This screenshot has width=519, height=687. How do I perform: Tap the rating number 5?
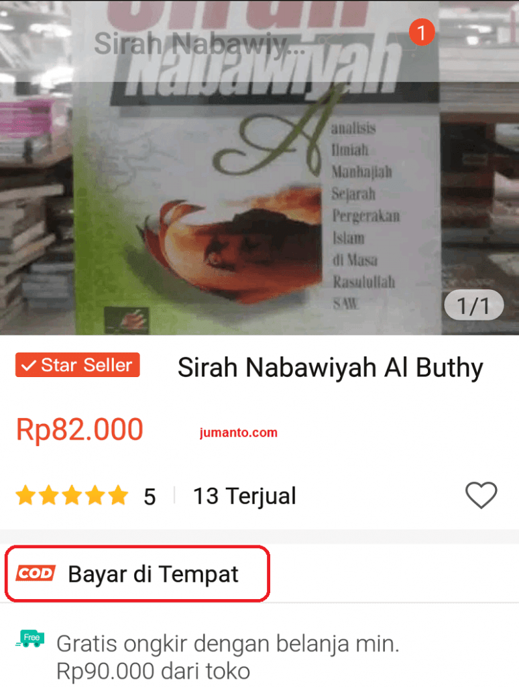point(150,497)
